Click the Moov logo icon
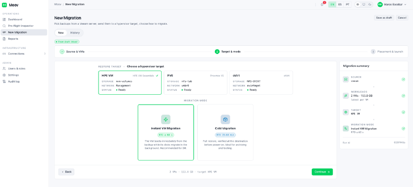Image resolution: width=413 pixels, height=187 pixels. pos(4,5)
